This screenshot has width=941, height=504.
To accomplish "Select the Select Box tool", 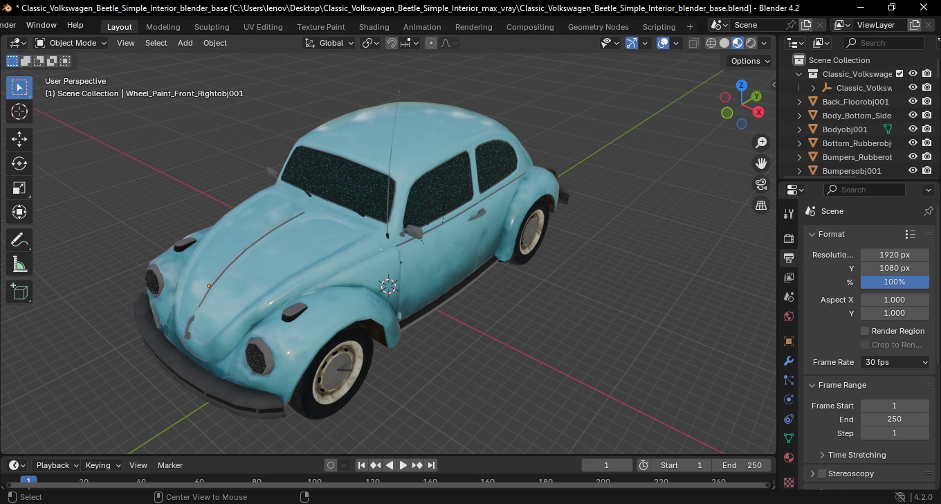I will click(x=19, y=87).
